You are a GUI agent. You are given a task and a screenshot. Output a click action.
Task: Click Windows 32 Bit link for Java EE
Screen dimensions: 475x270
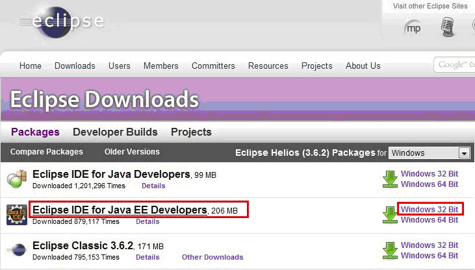(430, 209)
